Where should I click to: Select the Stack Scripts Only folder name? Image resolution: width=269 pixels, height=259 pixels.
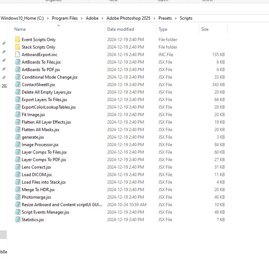coord(38,47)
